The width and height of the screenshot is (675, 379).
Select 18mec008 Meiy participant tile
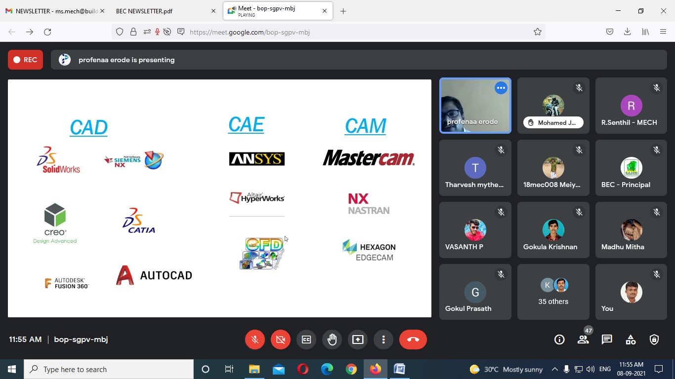[553, 168]
